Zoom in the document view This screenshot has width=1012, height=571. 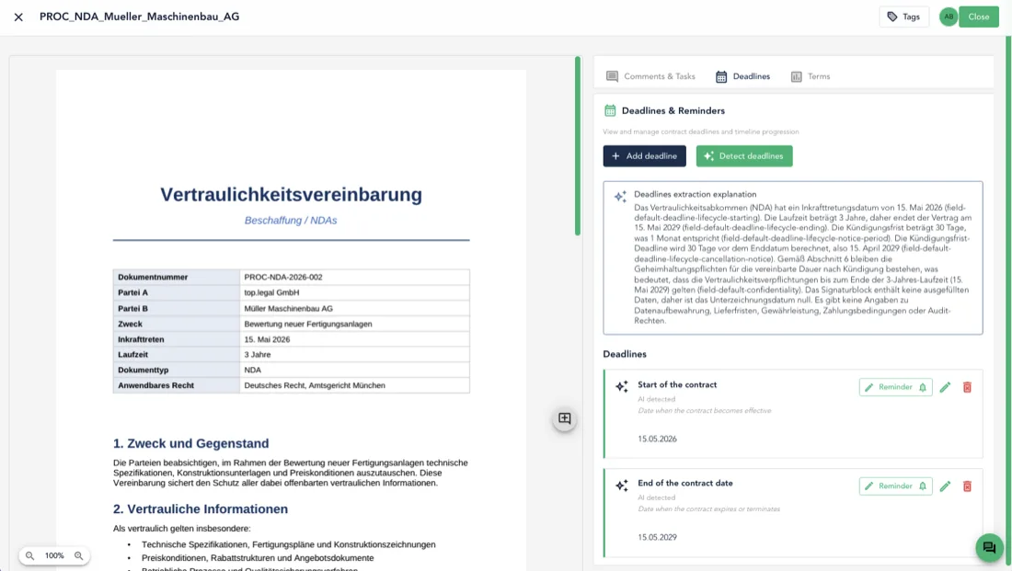click(x=79, y=555)
